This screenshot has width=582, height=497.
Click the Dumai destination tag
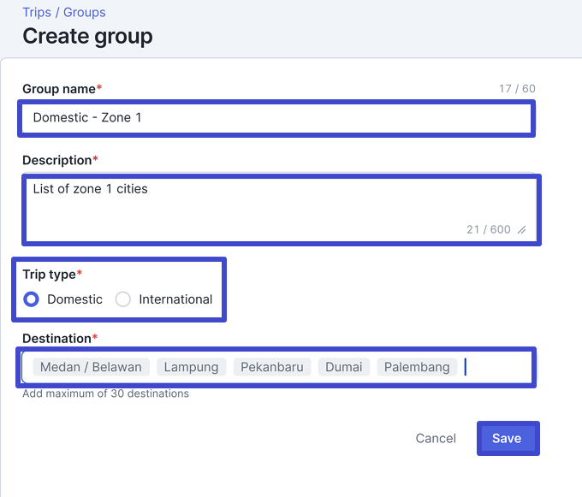(343, 367)
